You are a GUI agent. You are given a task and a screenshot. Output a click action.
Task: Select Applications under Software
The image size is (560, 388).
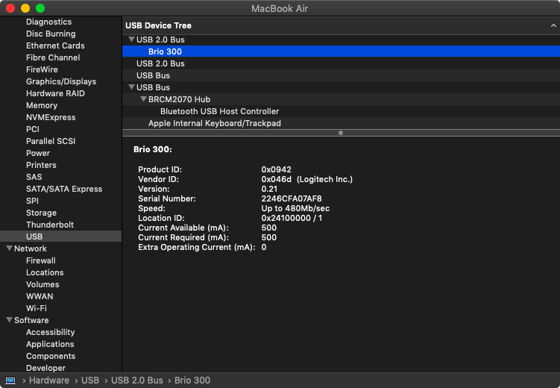(50, 344)
